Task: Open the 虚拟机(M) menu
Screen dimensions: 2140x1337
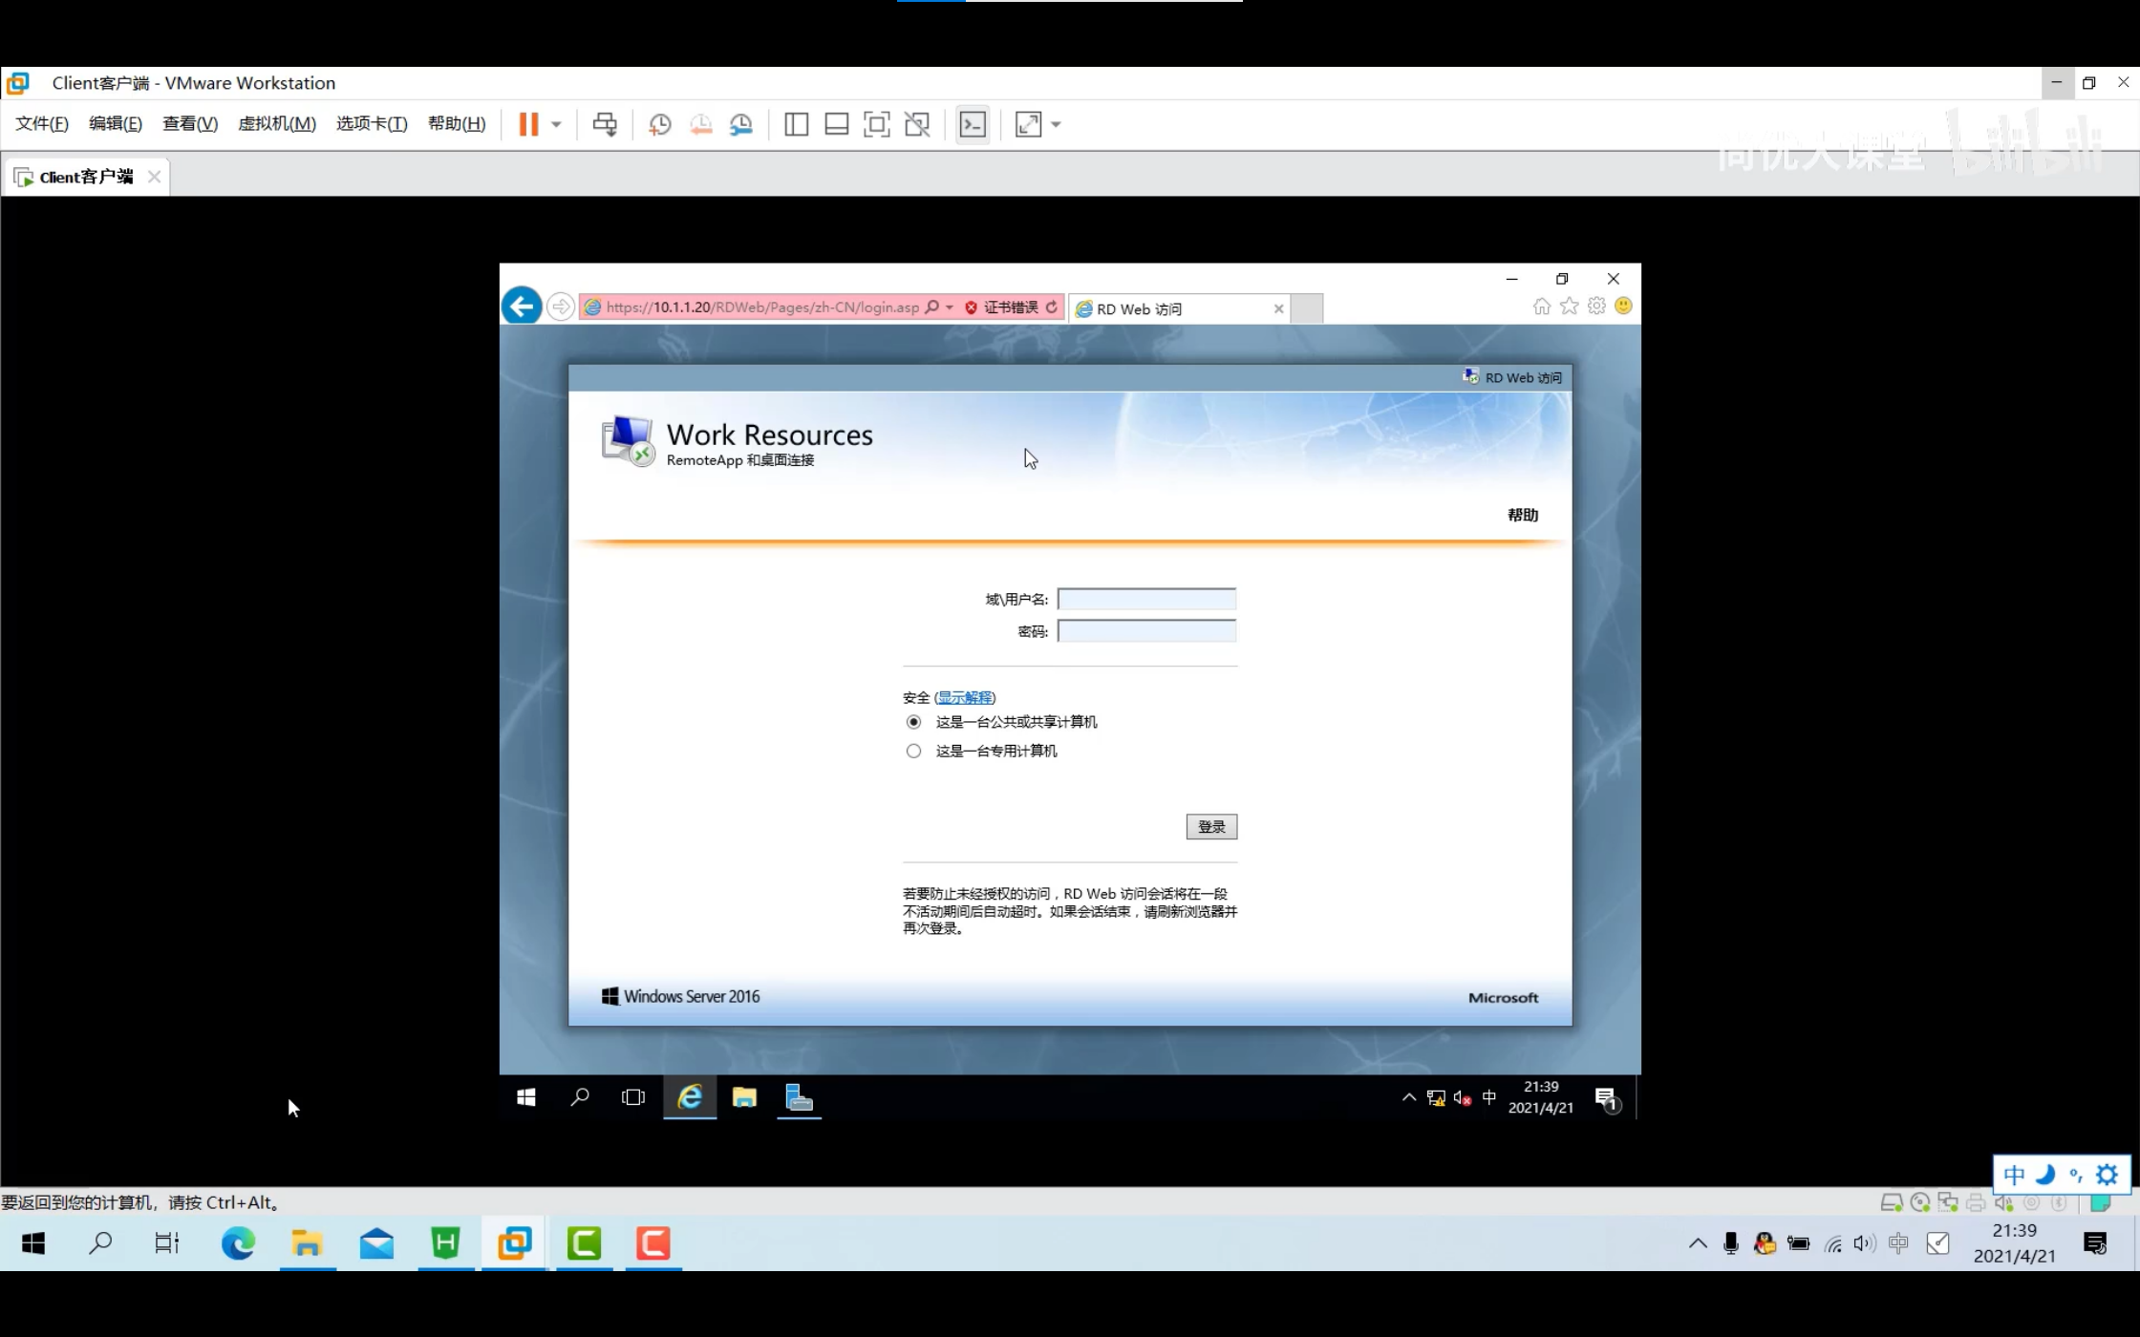Action: pyautogui.click(x=276, y=123)
